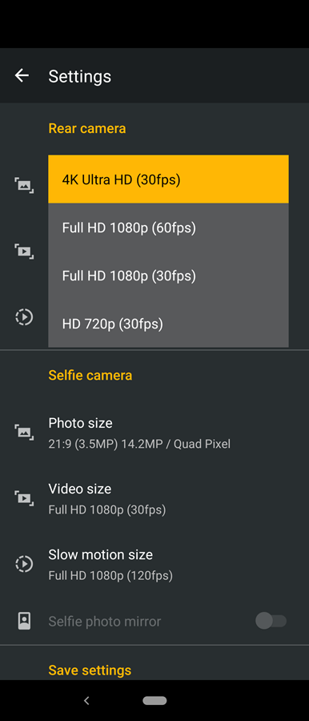Tap rear camera video size icon

coord(24,251)
